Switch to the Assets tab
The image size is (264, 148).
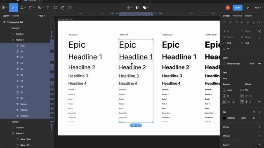pyautogui.click(x=16, y=16)
